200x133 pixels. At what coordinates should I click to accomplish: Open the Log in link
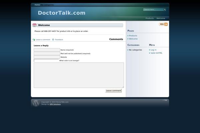click(x=153, y=50)
